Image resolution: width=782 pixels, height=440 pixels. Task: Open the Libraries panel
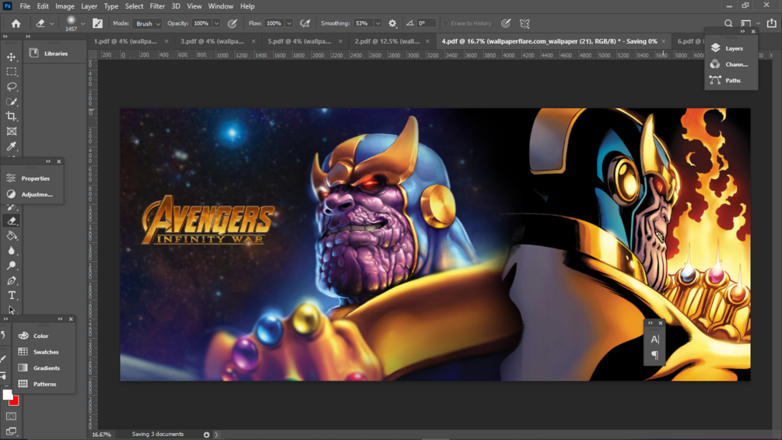point(49,54)
